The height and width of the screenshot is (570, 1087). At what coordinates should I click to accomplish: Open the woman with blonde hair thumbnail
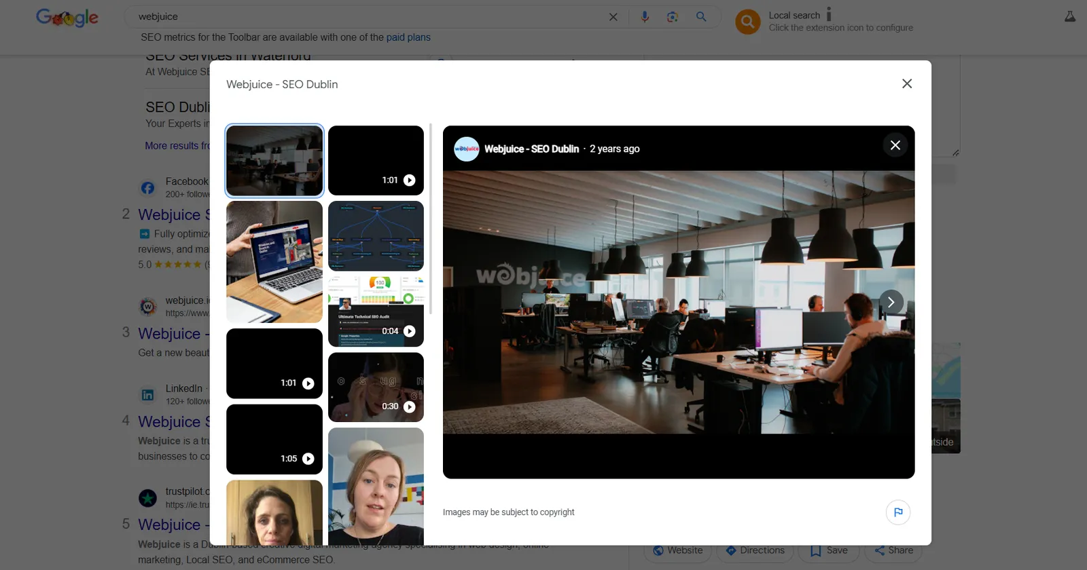pos(376,486)
